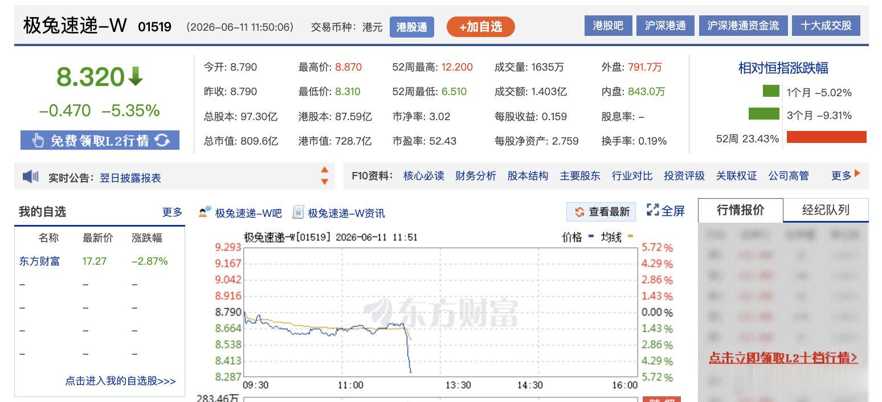Click the refresh icon in L2 banner
The image size is (882, 402).
click(162, 140)
